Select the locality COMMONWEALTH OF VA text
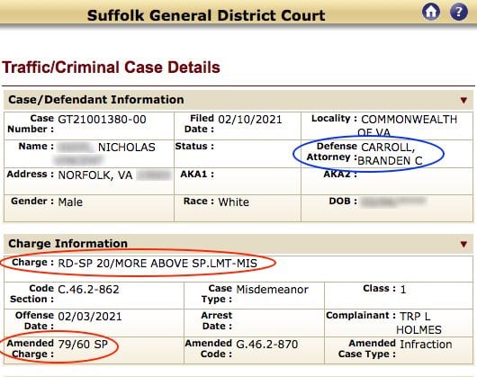The image size is (477, 377). coord(408,126)
